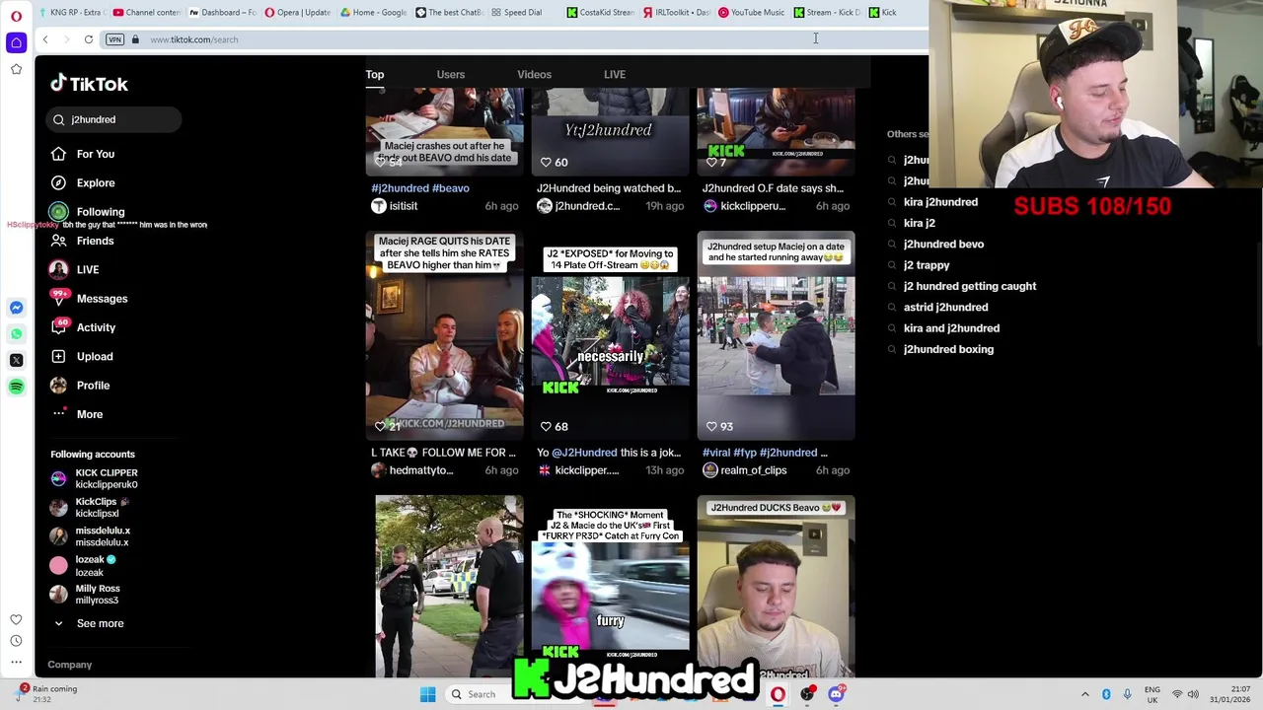
Task: Open WhatsApp in the Opera sidebar
Action: point(16,334)
